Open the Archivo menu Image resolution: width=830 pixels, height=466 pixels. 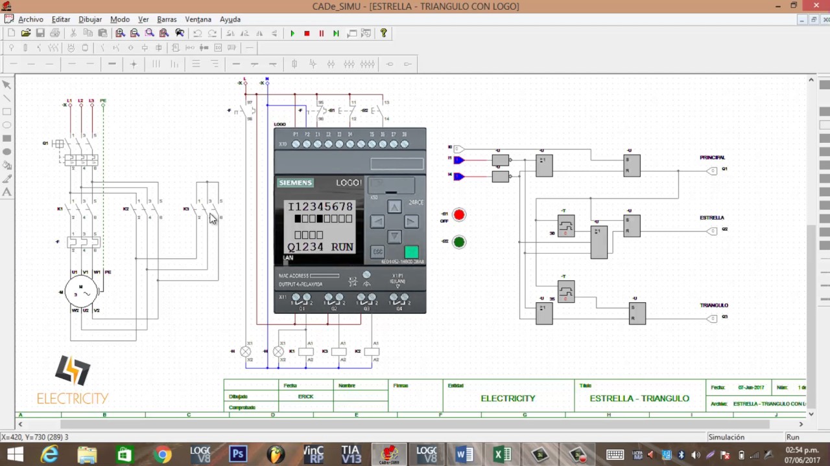(30, 19)
